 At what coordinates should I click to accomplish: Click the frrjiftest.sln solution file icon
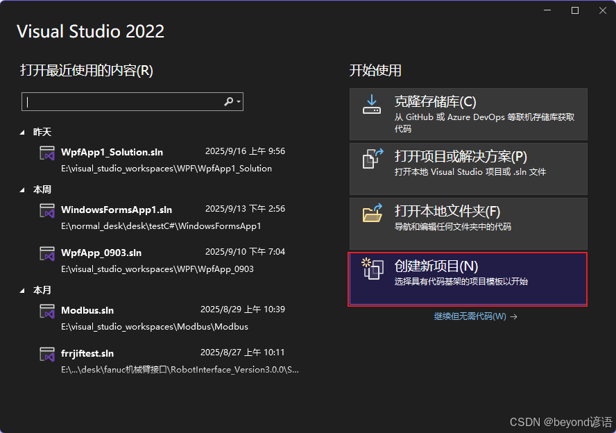[x=47, y=354]
